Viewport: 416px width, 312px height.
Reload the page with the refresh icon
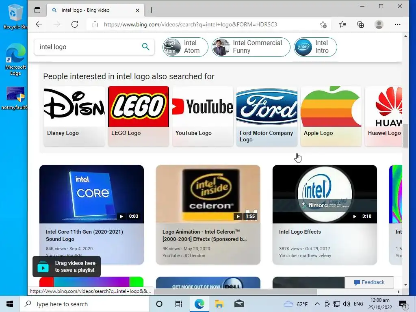[x=75, y=24]
